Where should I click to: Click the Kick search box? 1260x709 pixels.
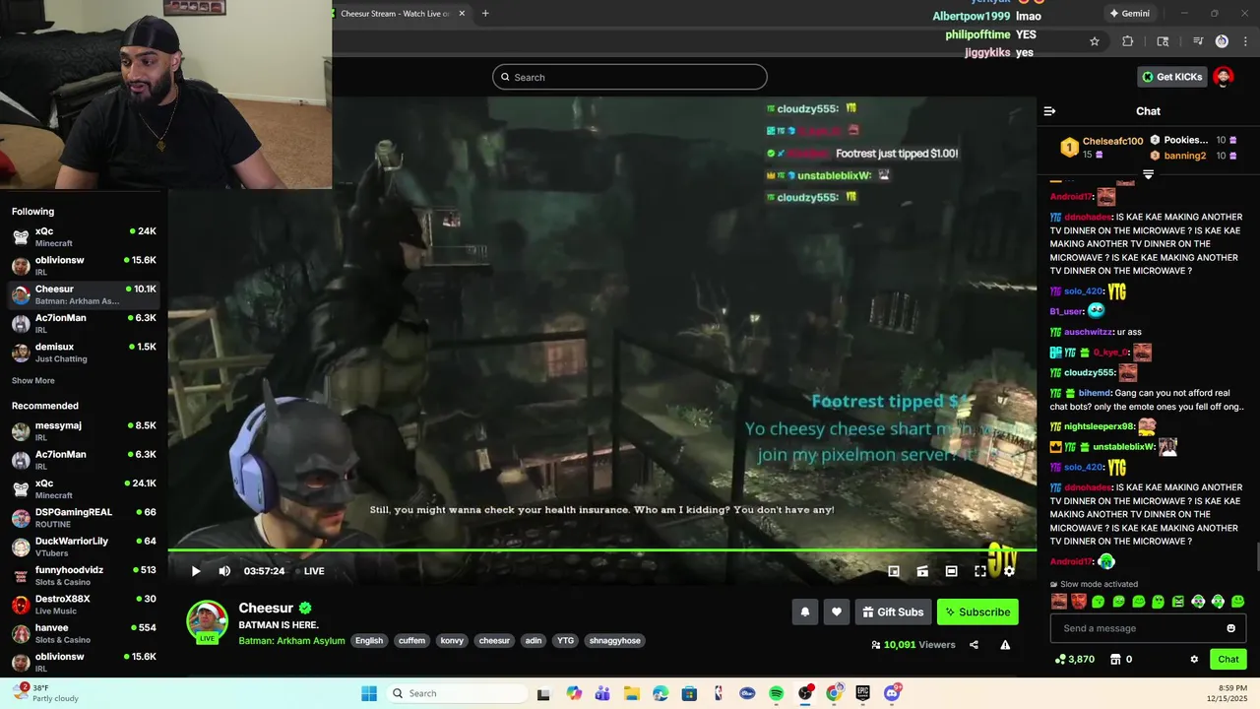click(x=630, y=77)
